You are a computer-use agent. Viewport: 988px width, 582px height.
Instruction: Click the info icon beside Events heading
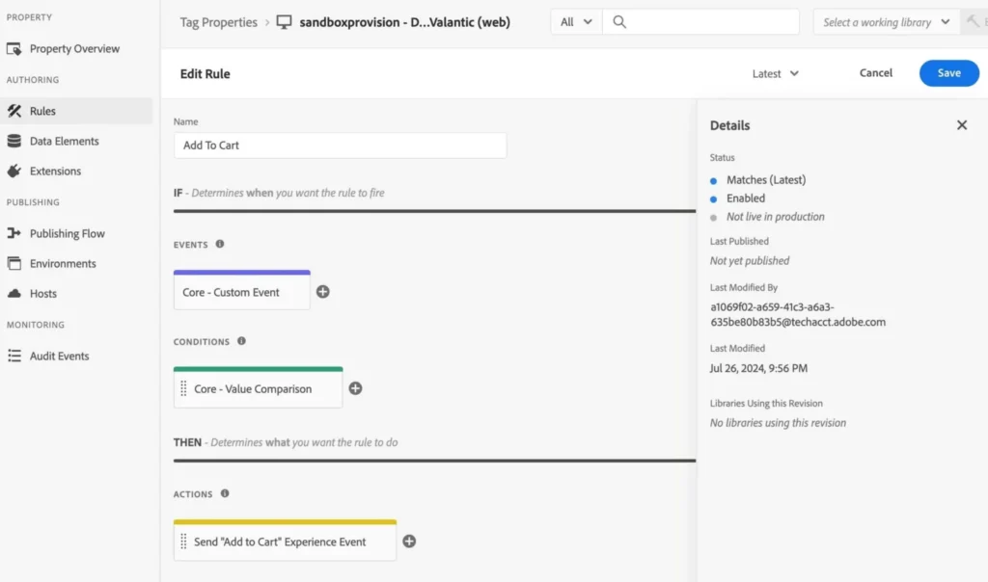pos(220,245)
